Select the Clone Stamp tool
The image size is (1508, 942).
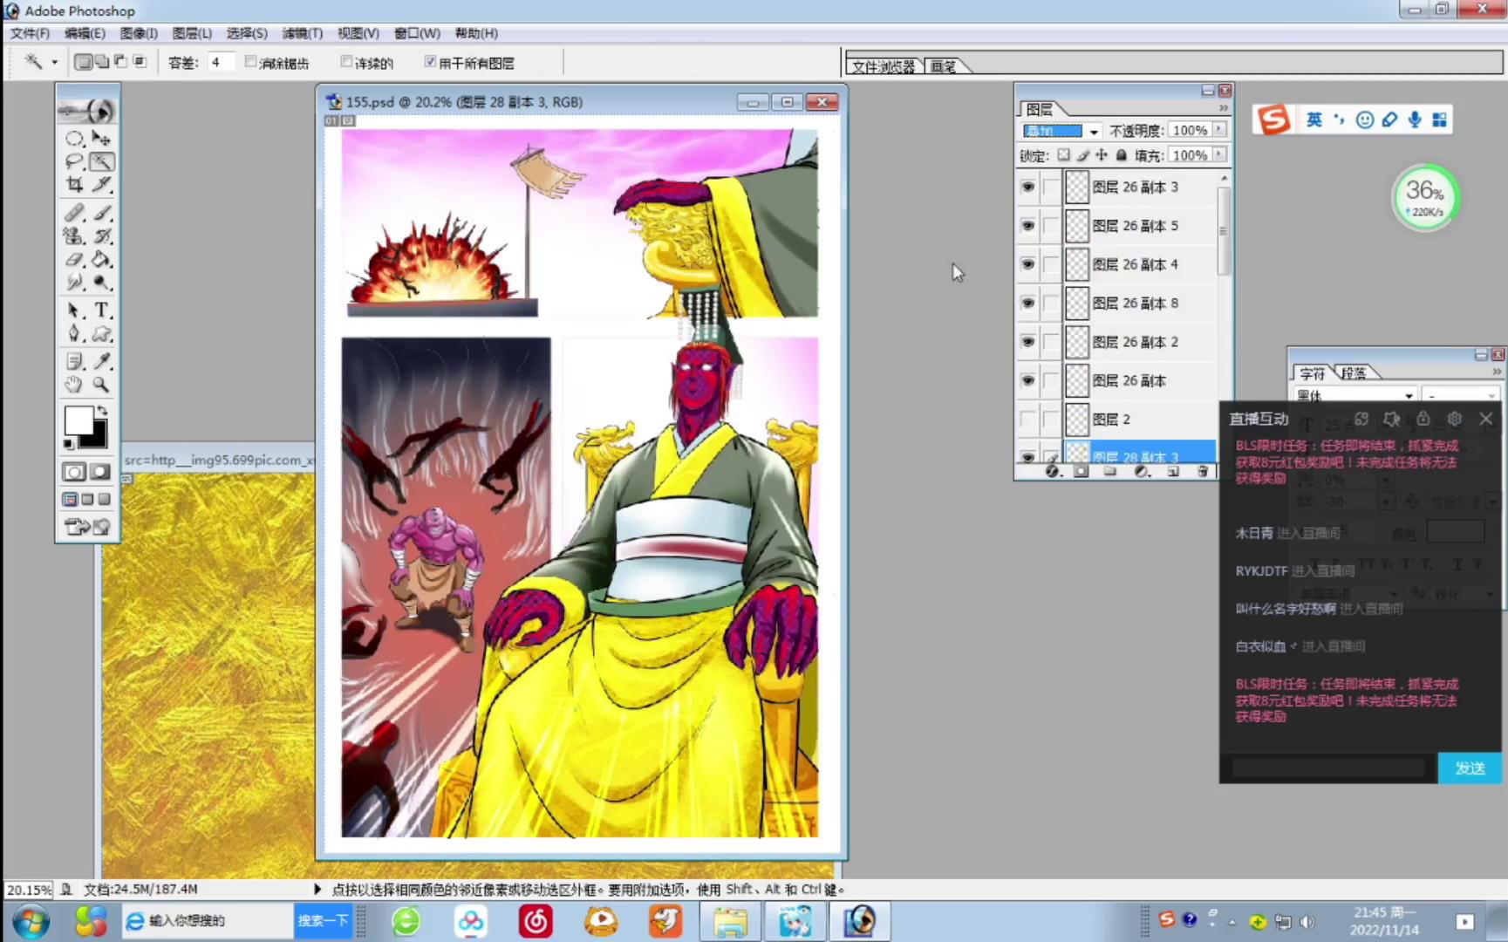point(75,235)
